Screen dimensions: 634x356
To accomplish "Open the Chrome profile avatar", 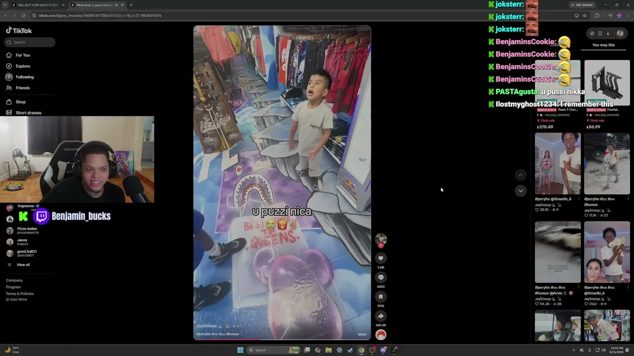I will click(619, 15).
